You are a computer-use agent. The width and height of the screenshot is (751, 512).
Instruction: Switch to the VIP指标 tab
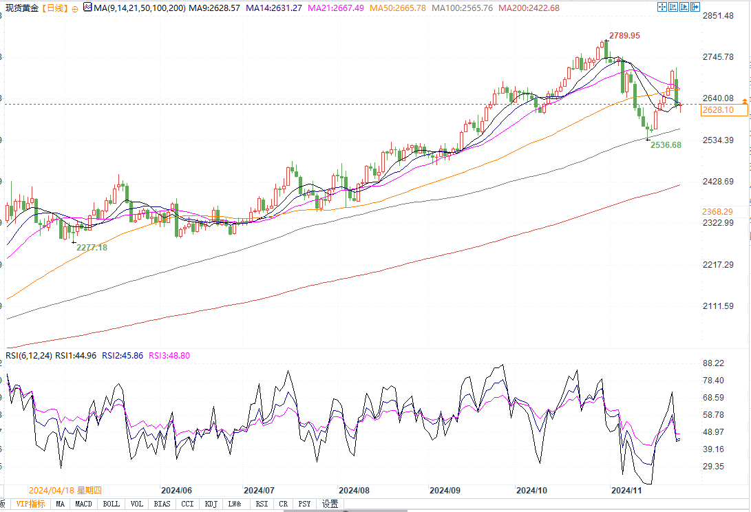pos(31,504)
